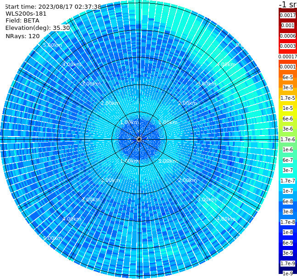Click the 1e-7 colorbar tick label

[x=288, y=191]
